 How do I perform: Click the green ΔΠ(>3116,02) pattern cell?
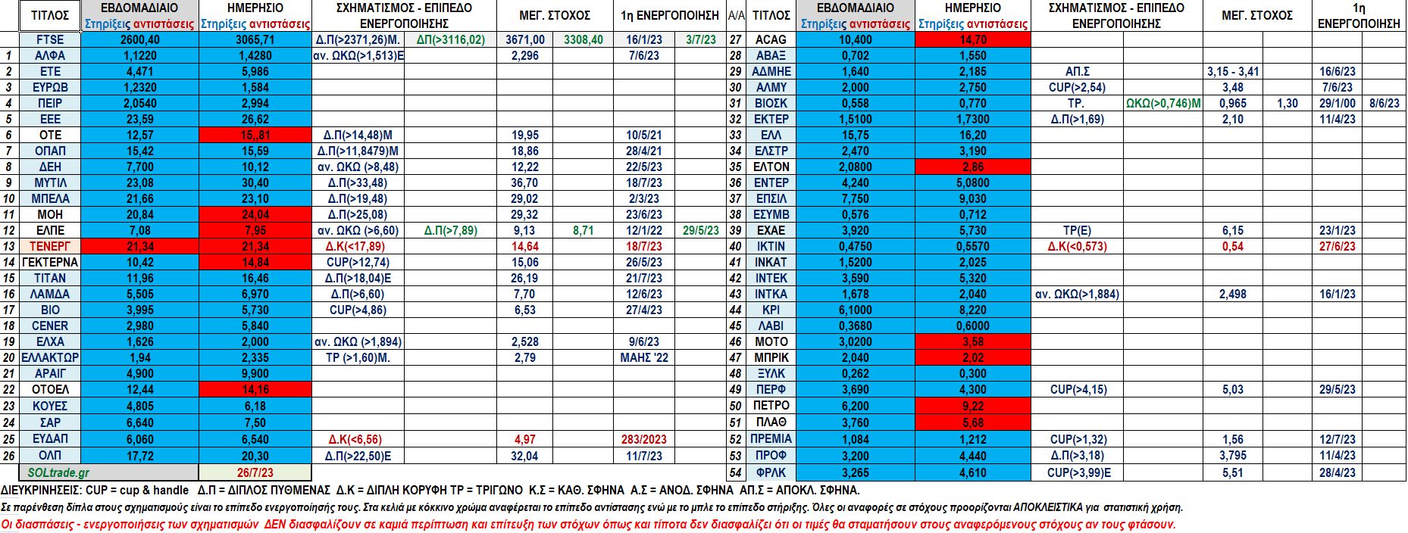451,39
